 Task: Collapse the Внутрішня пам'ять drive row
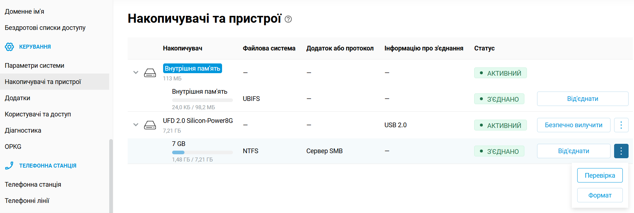(x=136, y=72)
